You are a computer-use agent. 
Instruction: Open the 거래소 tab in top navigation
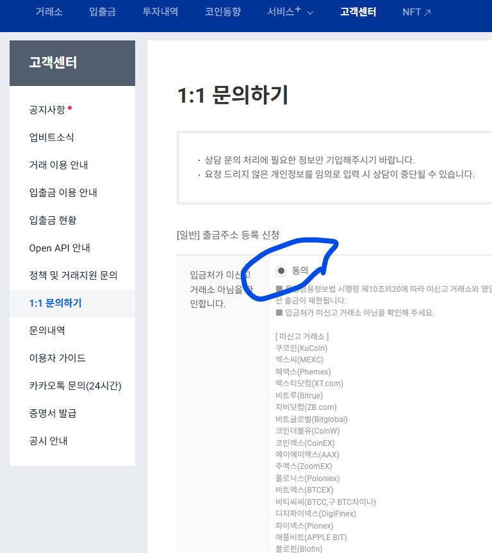point(49,12)
